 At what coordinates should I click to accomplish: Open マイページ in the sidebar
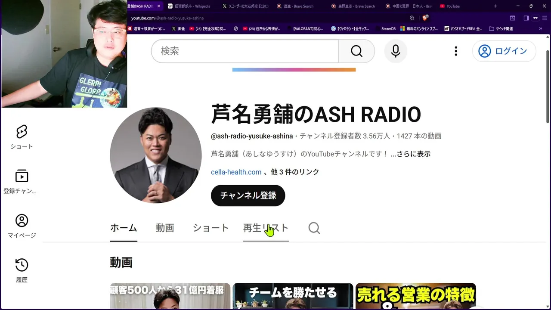(22, 226)
